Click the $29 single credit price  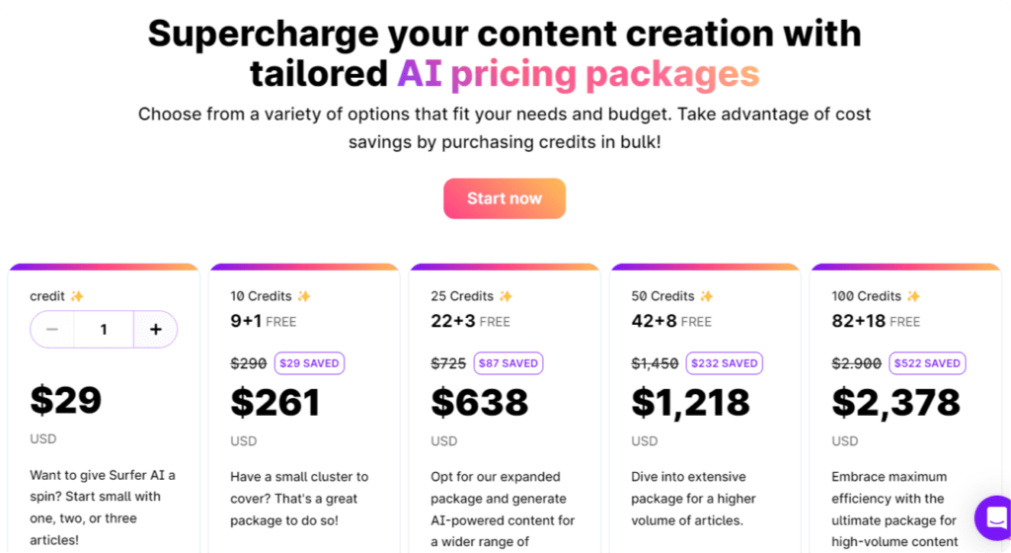[66, 400]
